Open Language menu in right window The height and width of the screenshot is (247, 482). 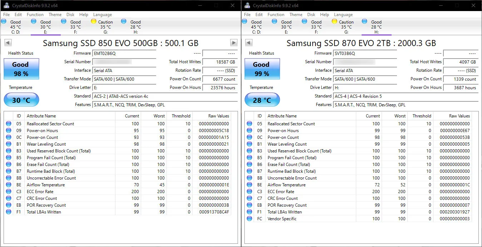[343, 15]
